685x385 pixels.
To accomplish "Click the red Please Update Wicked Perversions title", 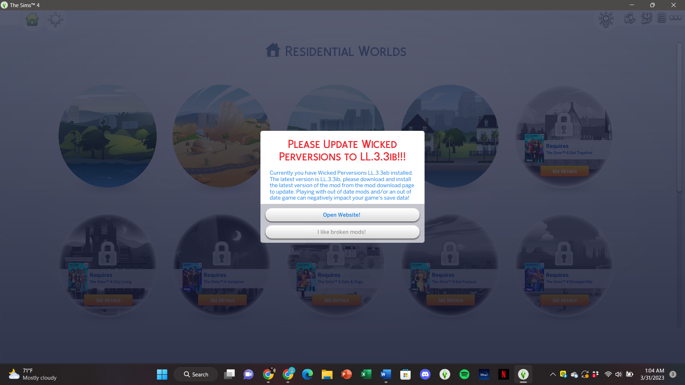I will [x=342, y=150].
